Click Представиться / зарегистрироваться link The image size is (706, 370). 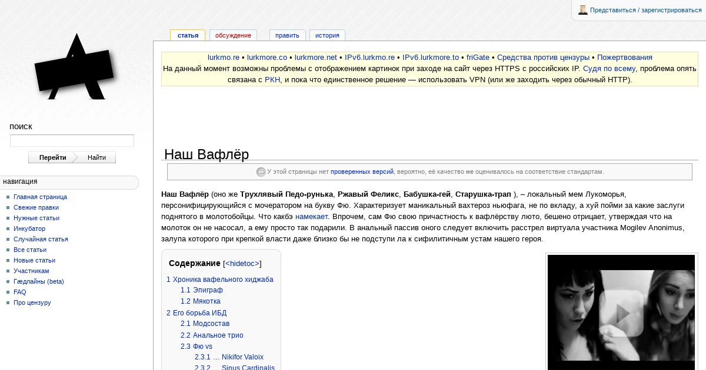pos(646,10)
